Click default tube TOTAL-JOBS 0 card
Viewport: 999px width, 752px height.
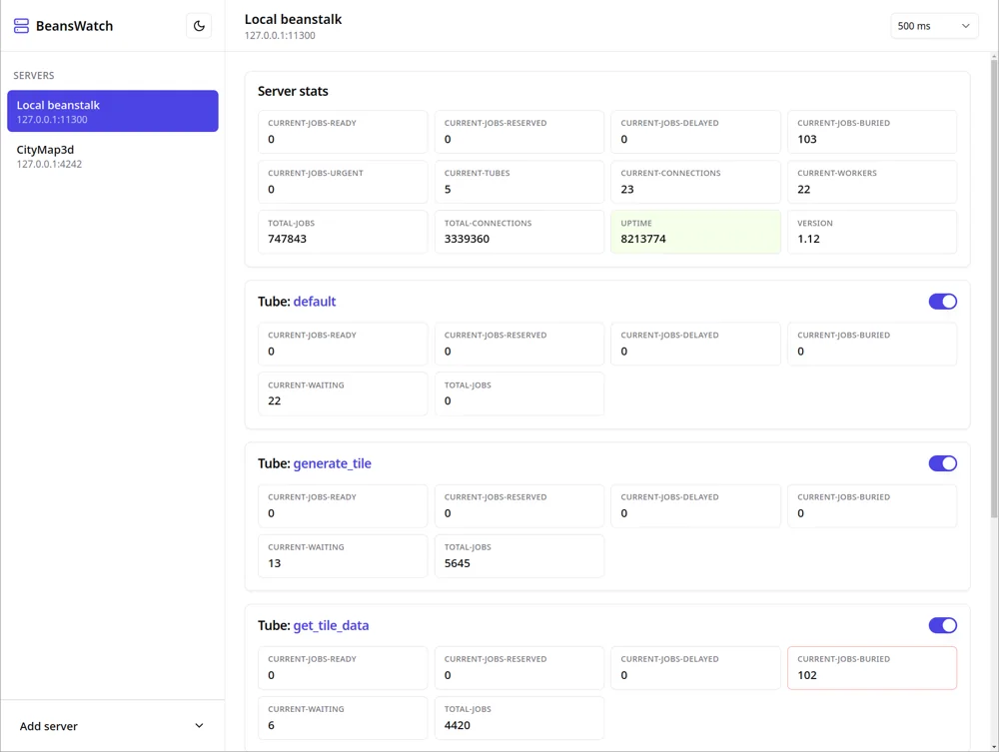pyautogui.click(x=519, y=394)
